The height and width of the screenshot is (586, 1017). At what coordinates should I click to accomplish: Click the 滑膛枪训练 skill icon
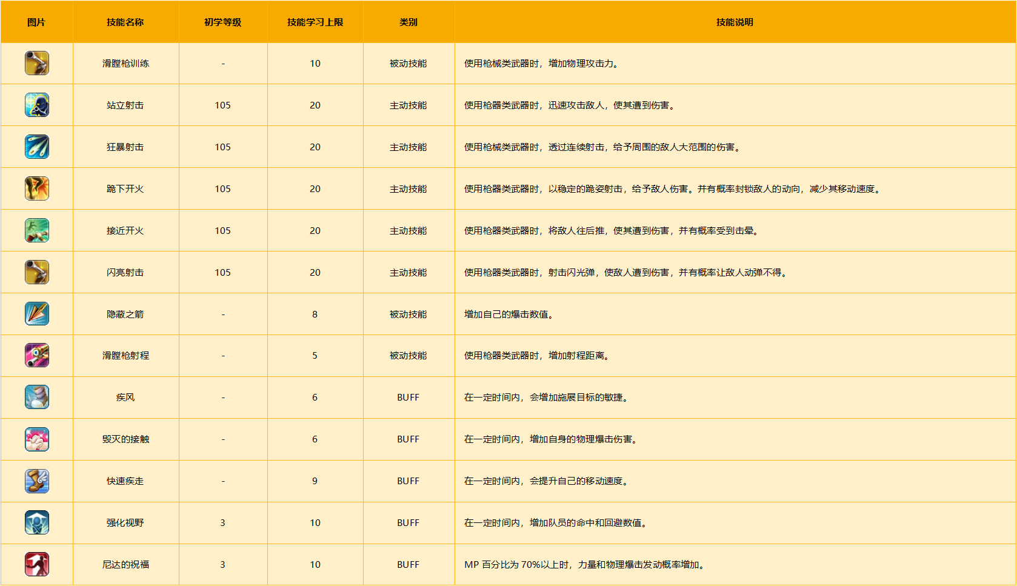point(37,63)
